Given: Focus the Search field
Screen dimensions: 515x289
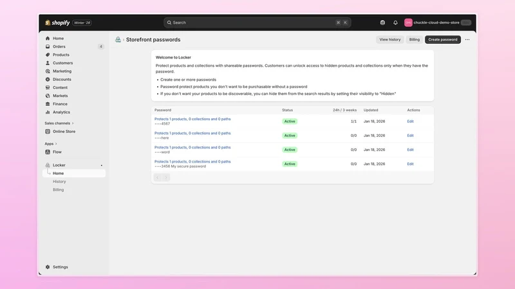Looking at the screenshot, I should coord(257,22).
